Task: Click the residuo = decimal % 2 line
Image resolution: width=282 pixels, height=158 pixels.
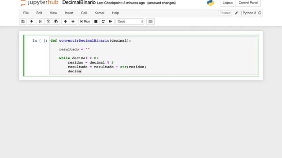Action: (x=91, y=62)
